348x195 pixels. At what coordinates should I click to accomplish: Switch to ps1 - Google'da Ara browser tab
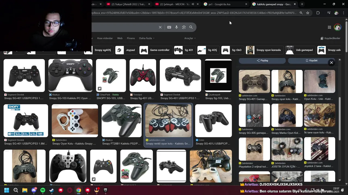(x=226, y=4)
